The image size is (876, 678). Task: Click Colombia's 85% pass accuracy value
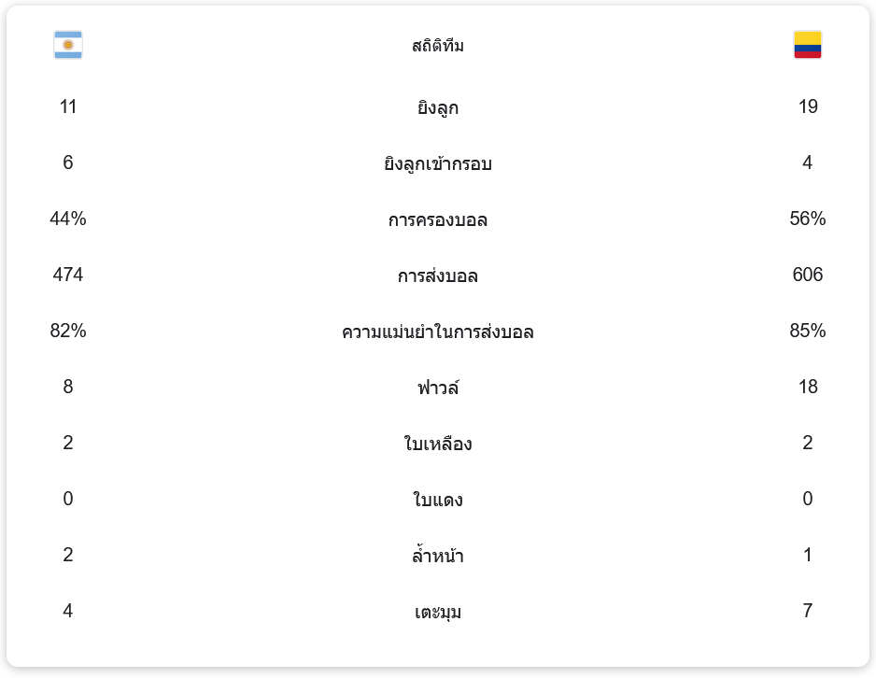pyautogui.click(x=807, y=331)
